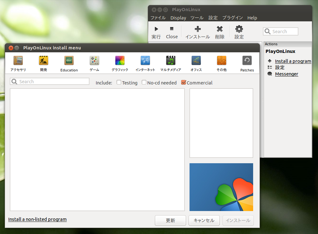Open 設定 gear icon in main toolbar

click(x=239, y=29)
